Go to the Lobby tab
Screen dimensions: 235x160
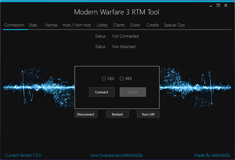102,25
